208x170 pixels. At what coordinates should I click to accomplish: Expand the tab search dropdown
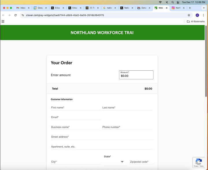[x=204, y=8]
